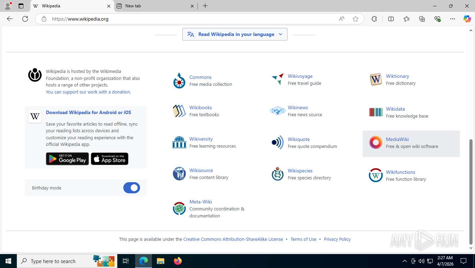This screenshot has height=268, width=475.
Task: Open the Privacy Policy link
Action: click(337, 239)
